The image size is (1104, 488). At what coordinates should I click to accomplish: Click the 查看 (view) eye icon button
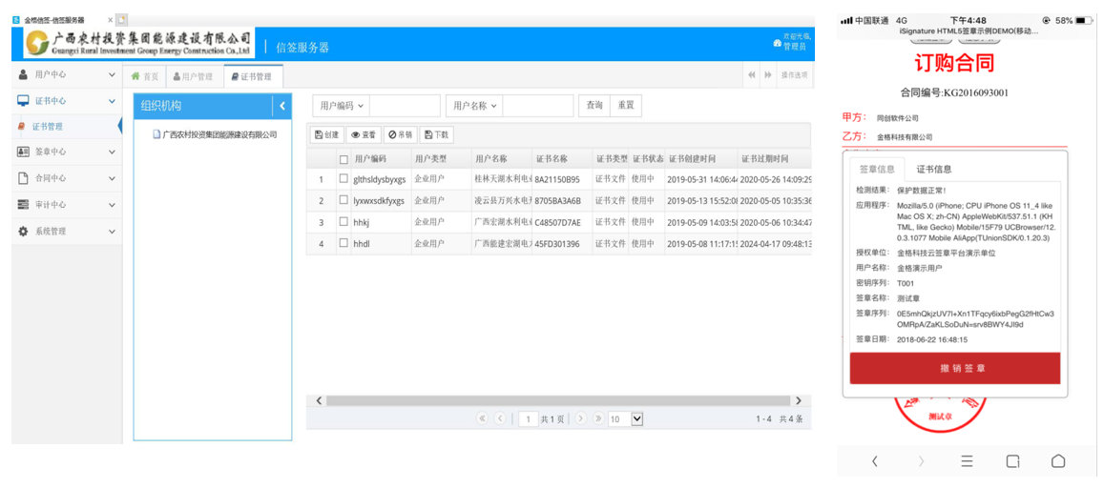pyautogui.click(x=364, y=135)
